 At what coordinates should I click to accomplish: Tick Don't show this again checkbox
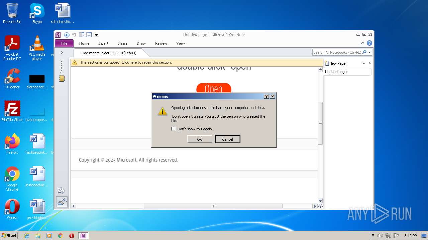[x=173, y=129]
